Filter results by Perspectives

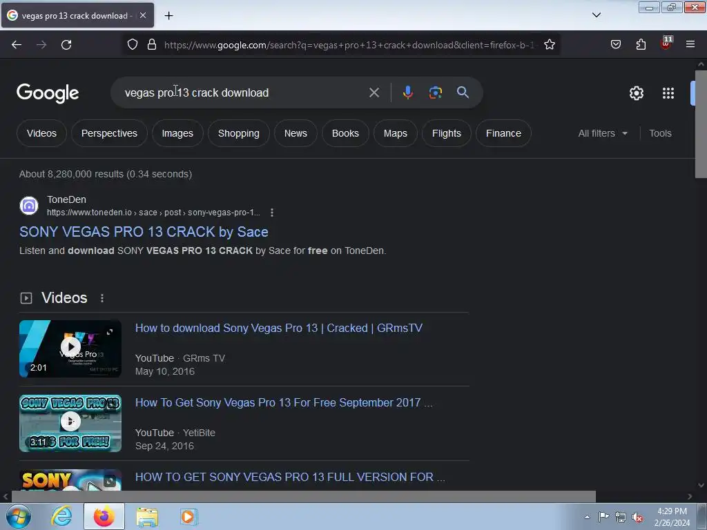coord(109,133)
